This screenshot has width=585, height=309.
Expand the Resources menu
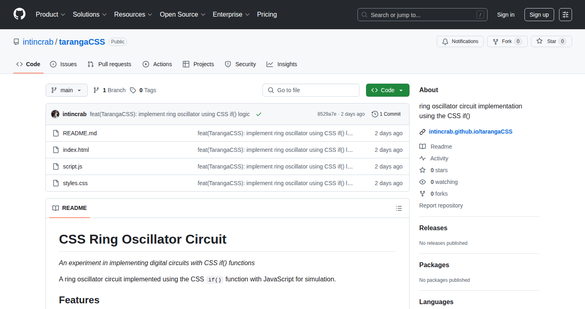tap(133, 14)
